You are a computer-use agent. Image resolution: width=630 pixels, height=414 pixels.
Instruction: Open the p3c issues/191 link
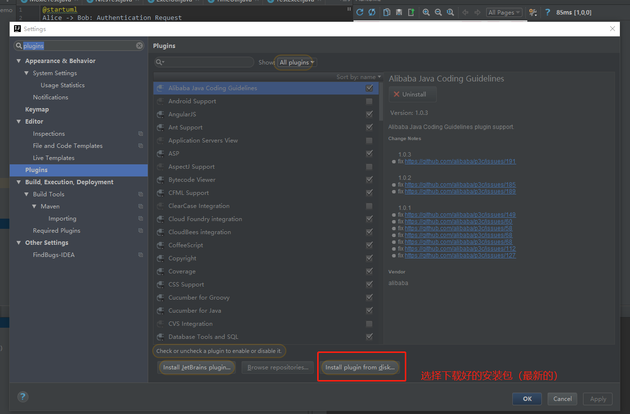460,161
